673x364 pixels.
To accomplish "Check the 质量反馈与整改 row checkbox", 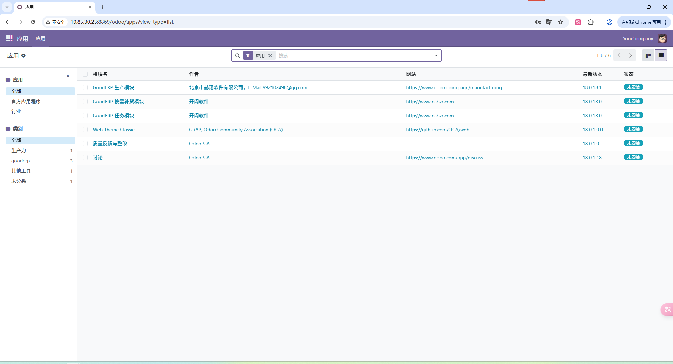I will click(85, 143).
